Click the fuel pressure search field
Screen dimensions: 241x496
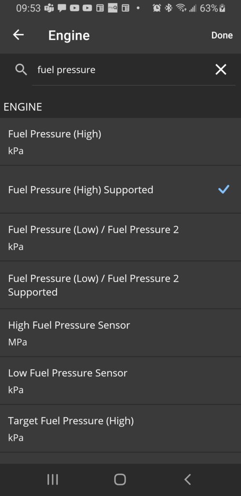click(123, 70)
